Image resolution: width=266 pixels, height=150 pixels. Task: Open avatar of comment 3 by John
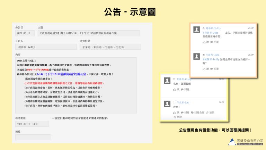point(197,57)
